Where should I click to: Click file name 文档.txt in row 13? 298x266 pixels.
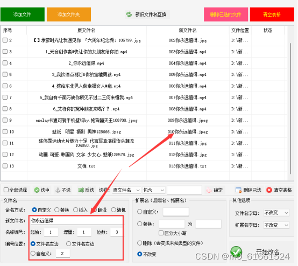[86, 166]
